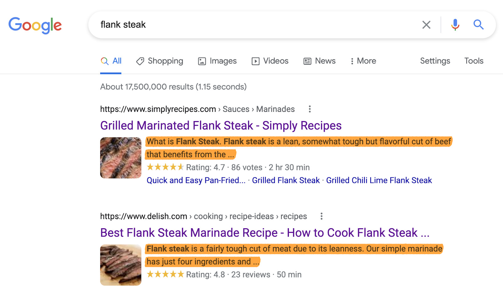Open the Videos results tab
This screenshot has width=503, height=298.
click(x=270, y=61)
